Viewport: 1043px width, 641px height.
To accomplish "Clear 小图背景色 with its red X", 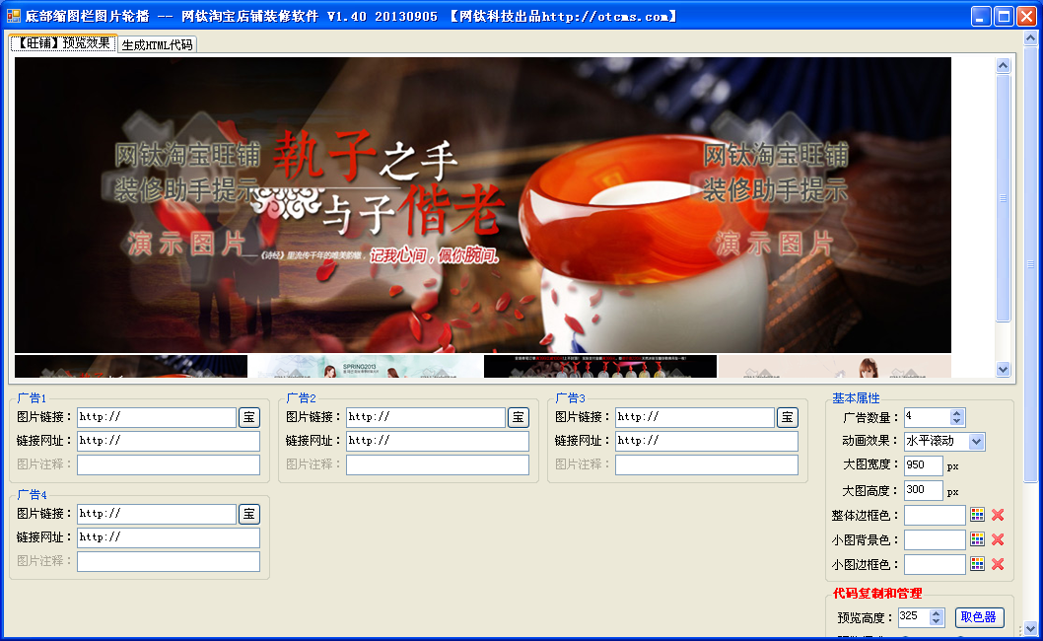I will pyautogui.click(x=998, y=539).
